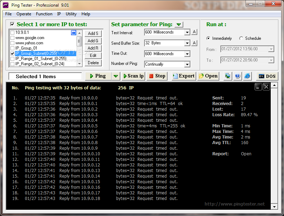
Task: Click the Report 'Open' link in stats
Action: pyautogui.click(x=246, y=154)
